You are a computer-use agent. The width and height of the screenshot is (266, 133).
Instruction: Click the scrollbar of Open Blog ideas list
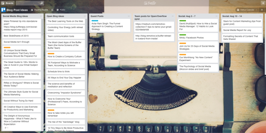tap(86, 33)
